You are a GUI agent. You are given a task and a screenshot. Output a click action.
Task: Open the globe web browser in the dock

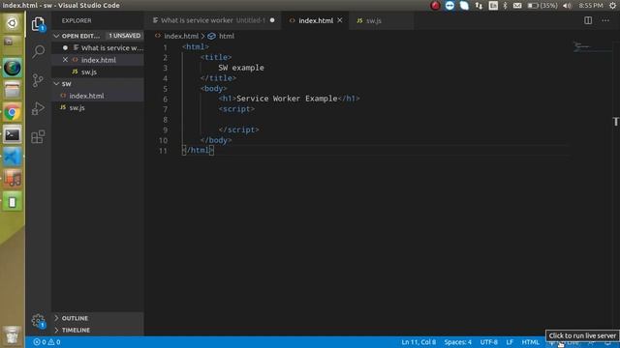pyautogui.click(x=12, y=68)
